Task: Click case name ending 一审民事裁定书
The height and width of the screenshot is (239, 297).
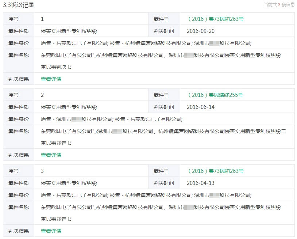Action: 163,213
